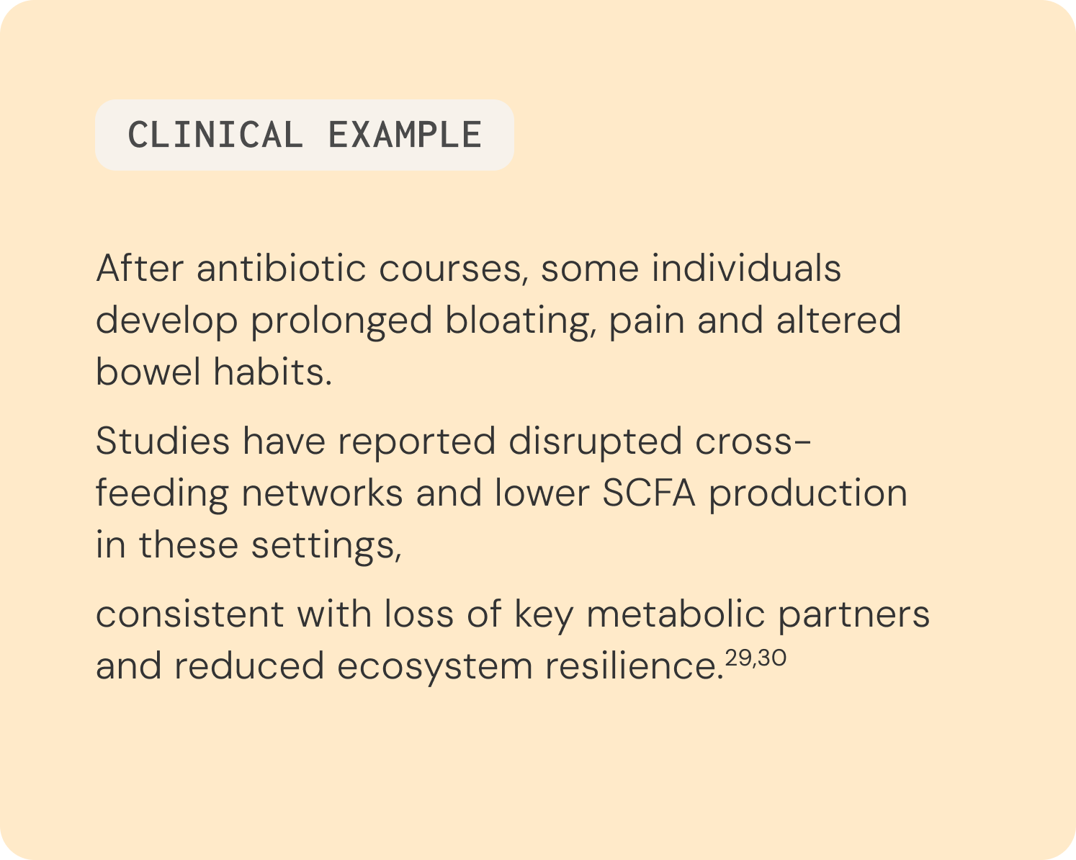The image size is (1076, 860).
Task: Click the hyphenated word "cross-"
Action: pos(753,442)
